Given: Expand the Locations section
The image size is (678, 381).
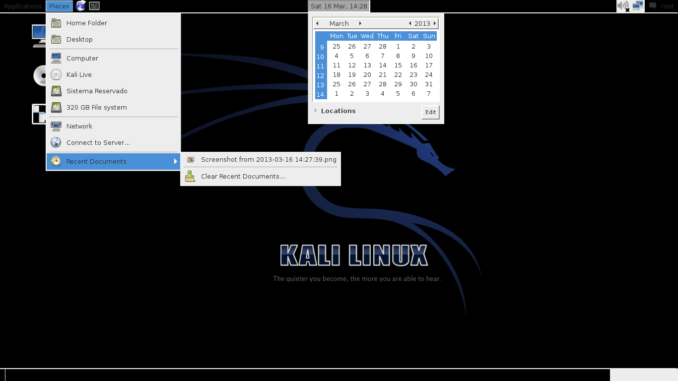Looking at the screenshot, I should 335,111.
